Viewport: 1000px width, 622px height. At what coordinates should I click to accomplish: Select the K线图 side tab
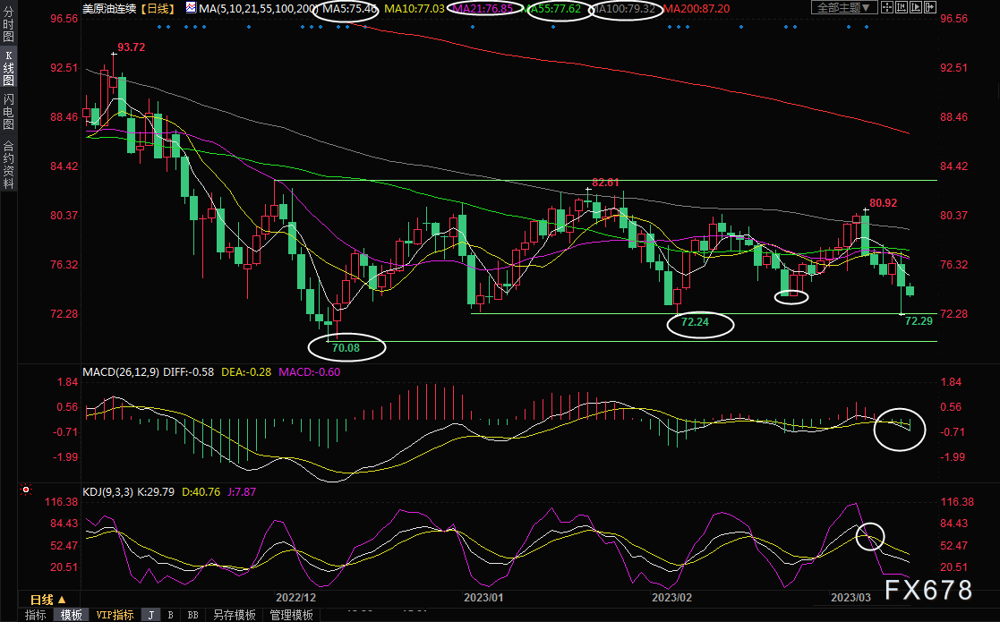coord(8,69)
